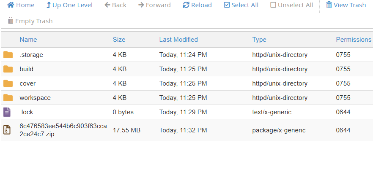Select the .storage folder icon
The image size is (373, 172).
pos(8,55)
